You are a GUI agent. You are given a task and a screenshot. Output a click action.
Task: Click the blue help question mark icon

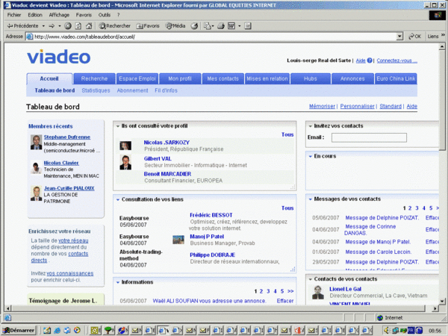tap(370, 60)
